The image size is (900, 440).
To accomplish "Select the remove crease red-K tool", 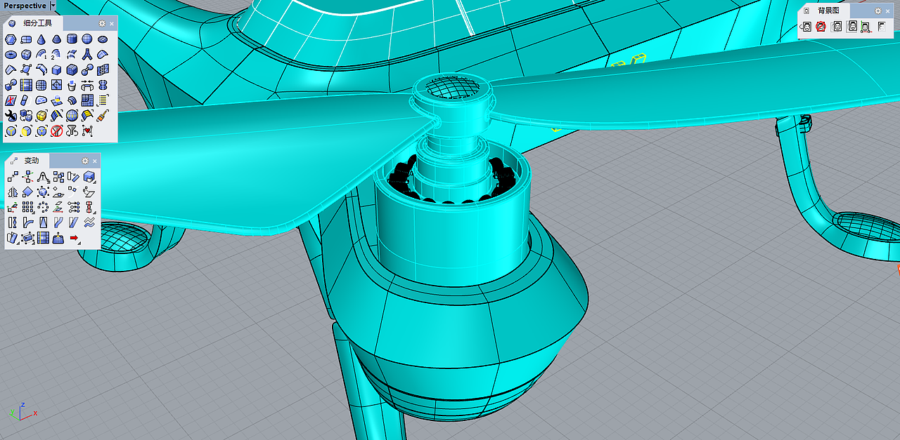I will (x=11, y=100).
